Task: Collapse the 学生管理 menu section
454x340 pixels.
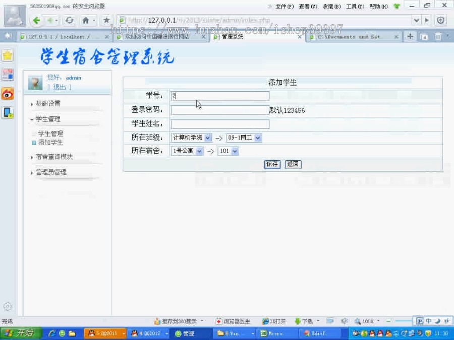Action: 48,119
